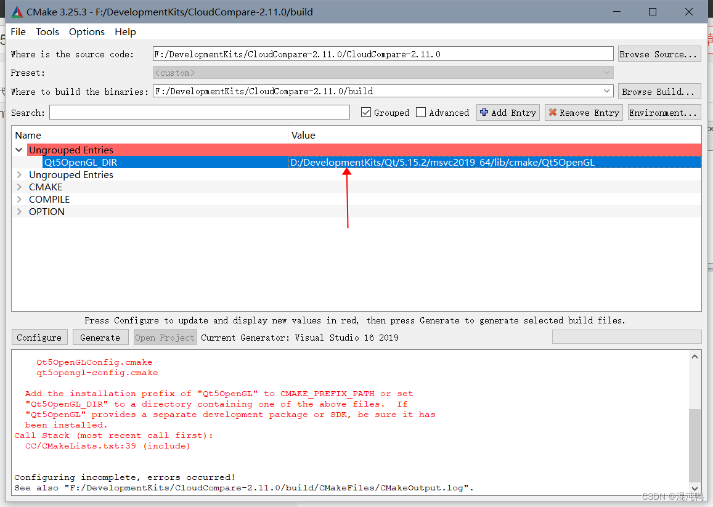Click 'Configuring incomplete, errors occurred!' log line
Screen dimensions: 713x507
coord(124,477)
